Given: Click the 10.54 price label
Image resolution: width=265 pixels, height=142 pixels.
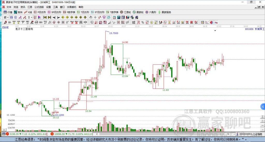Looking at the screenshot, I should [88, 111].
